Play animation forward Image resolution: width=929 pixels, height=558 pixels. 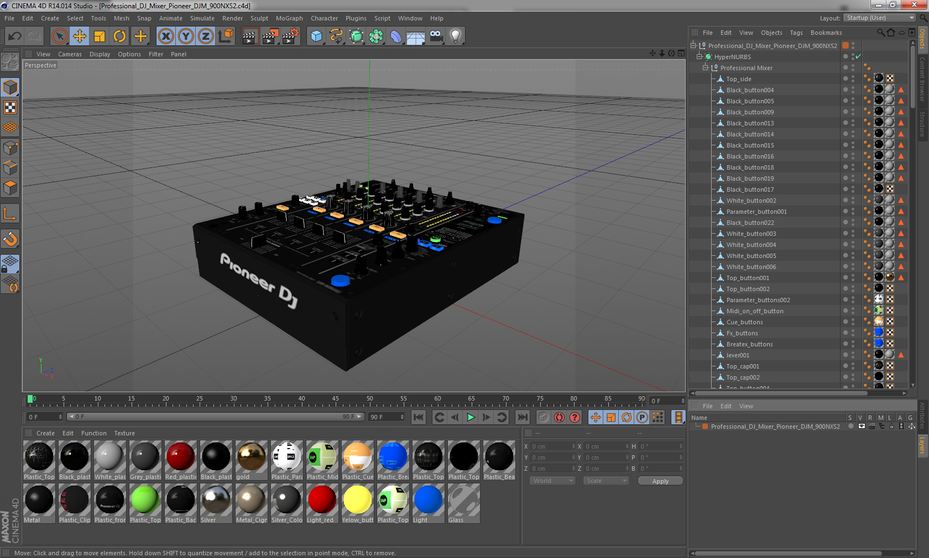[x=471, y=417]
